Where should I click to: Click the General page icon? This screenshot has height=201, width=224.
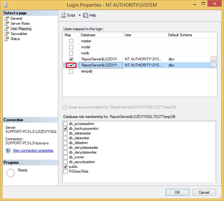(6, 18)
